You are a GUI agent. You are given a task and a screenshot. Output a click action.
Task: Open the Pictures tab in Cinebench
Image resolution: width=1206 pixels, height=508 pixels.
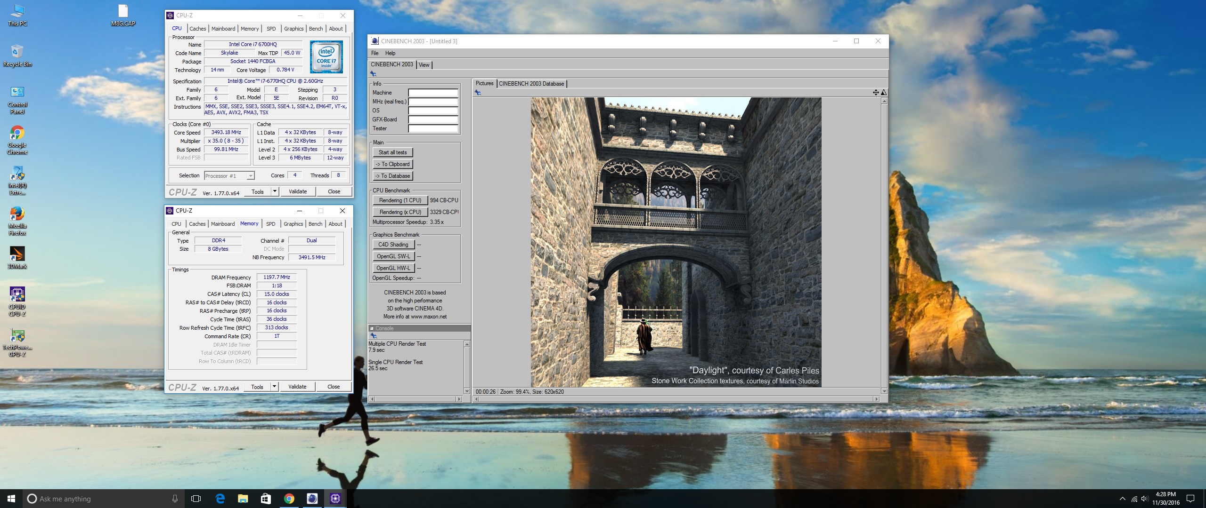tap(484, 83)
